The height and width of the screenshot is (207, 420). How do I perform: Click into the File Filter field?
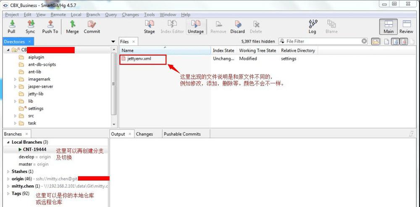pos(323,41)
